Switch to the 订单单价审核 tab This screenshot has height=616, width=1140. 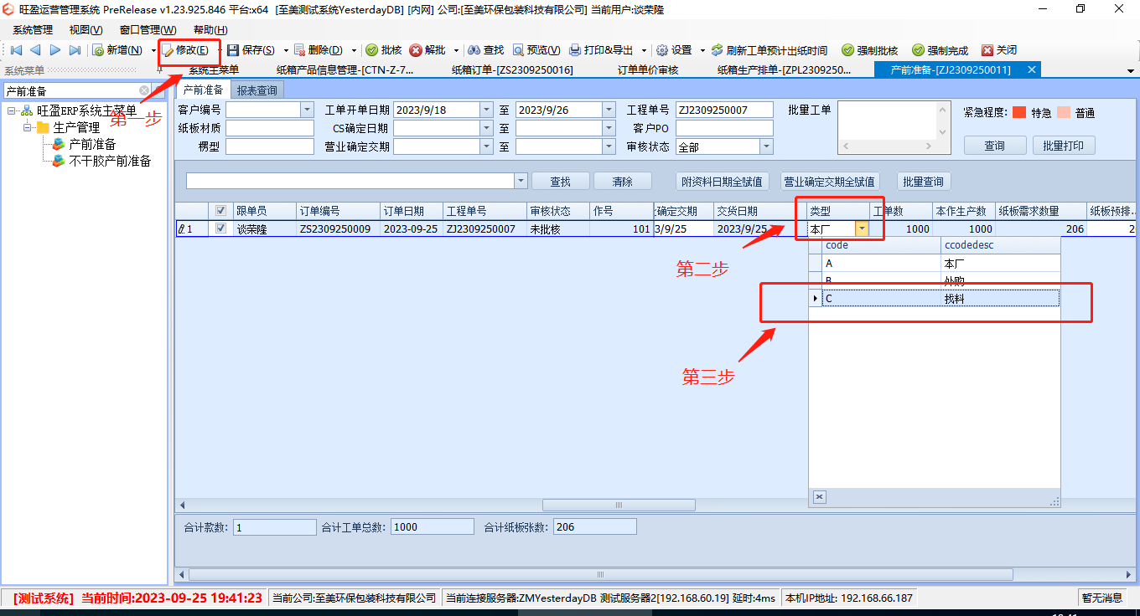coord(648,70)
